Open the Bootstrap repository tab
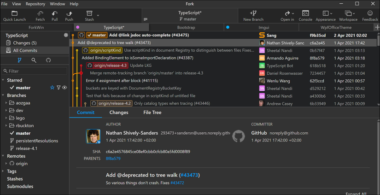This screenshot has height=195, width=380. (186, 28)
